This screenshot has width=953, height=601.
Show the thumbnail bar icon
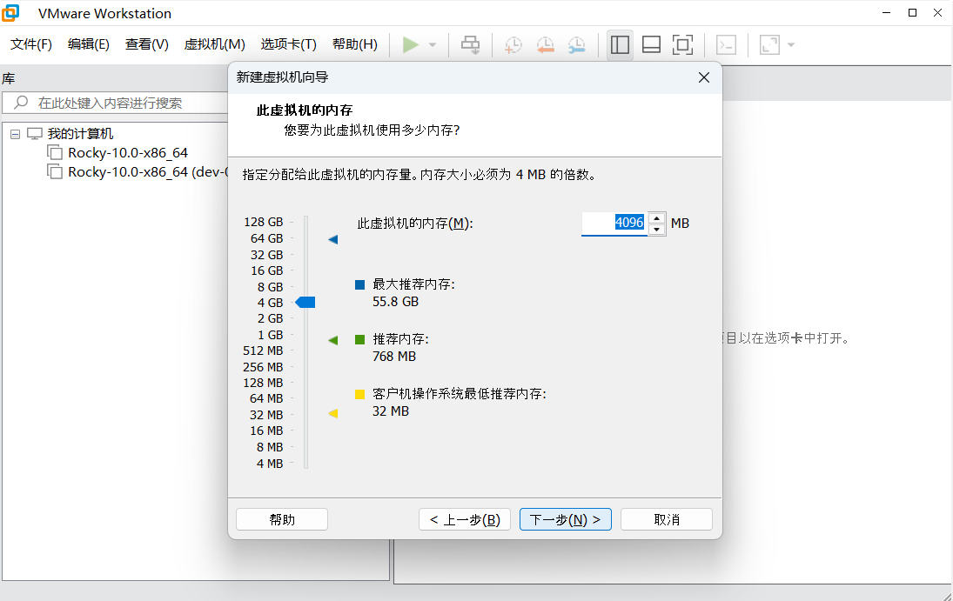tap(651, 44)
